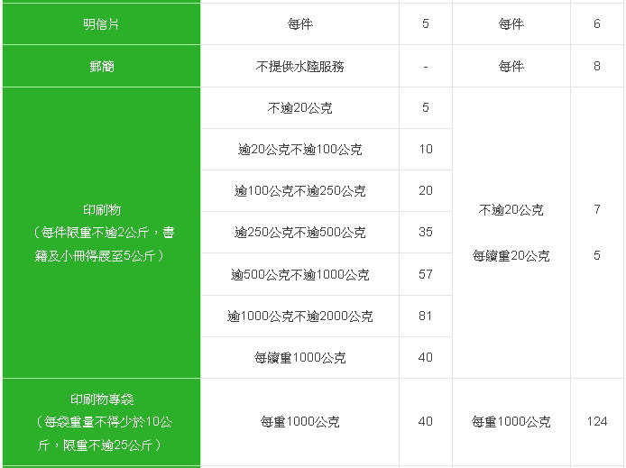Select the 逾1000公克不逾2000公克 weight cell
626x468 pixels.
point(299,317)
